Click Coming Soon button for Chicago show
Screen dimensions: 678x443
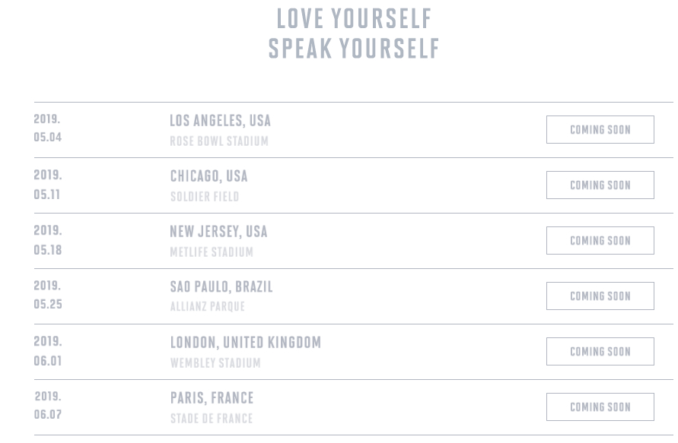600,185
